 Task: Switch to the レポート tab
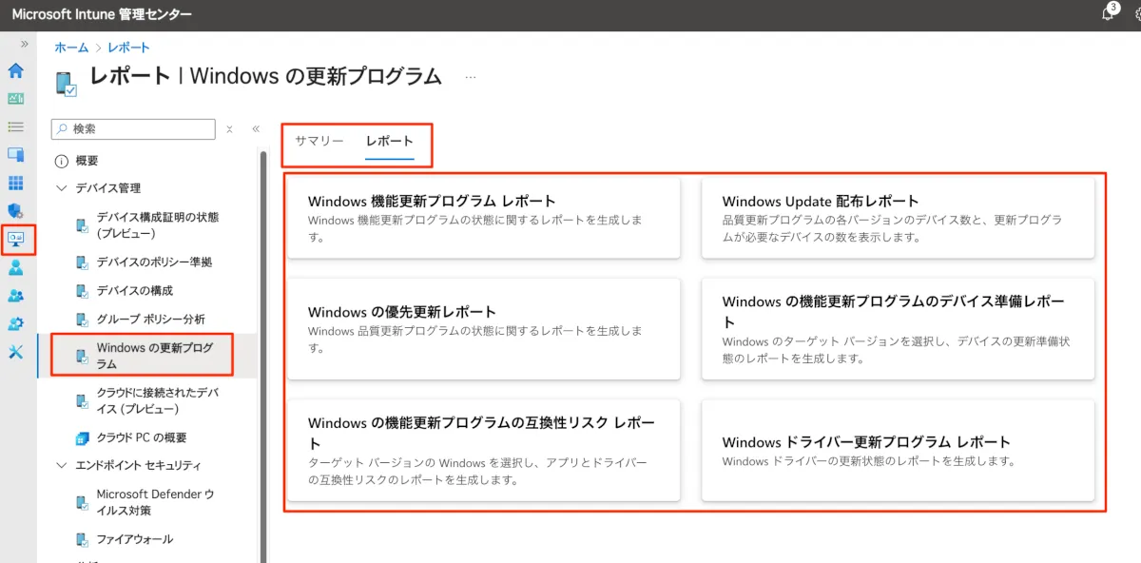coord(390,141)
